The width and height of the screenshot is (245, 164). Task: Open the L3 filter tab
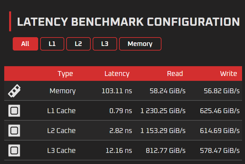(105, 44)
